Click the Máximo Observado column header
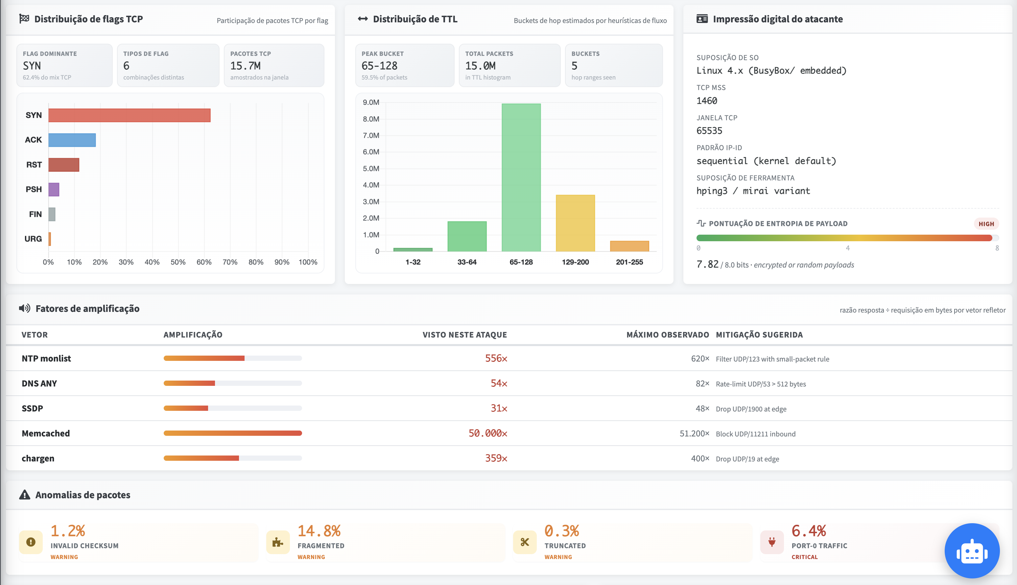This screenshot has width=1017, height=585. (x=667, y=335)
